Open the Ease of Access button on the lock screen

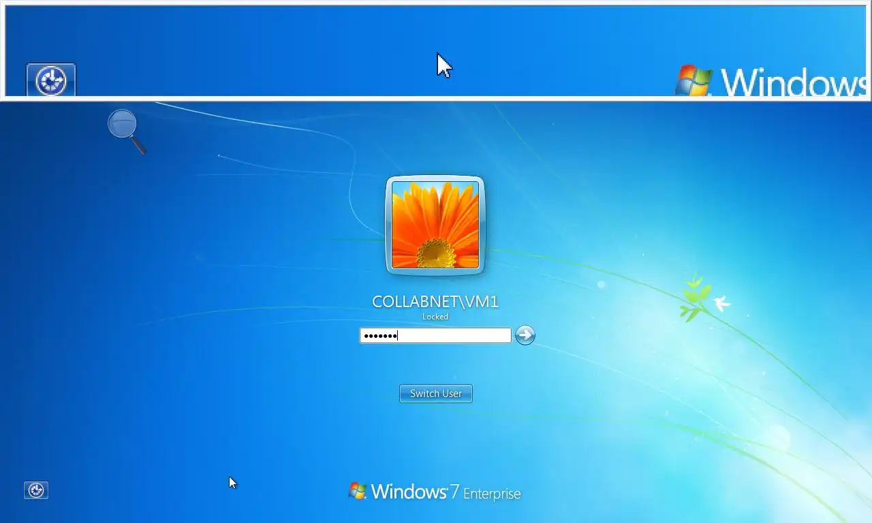click(x=36, y=490)
